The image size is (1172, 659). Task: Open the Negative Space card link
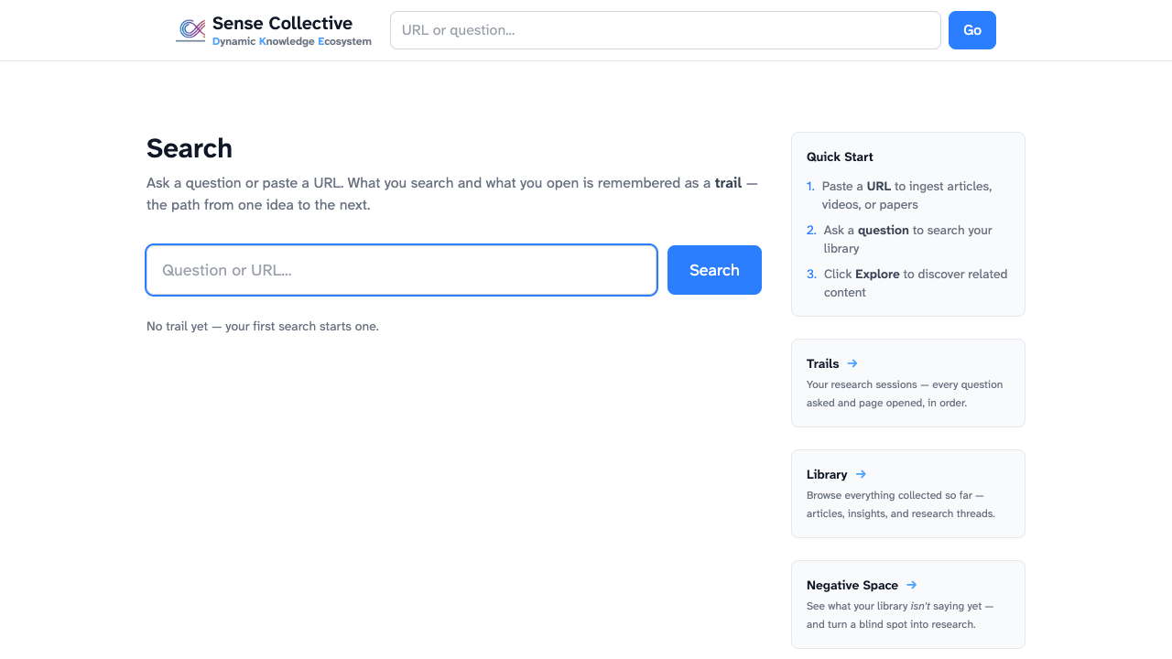point(908,604)
